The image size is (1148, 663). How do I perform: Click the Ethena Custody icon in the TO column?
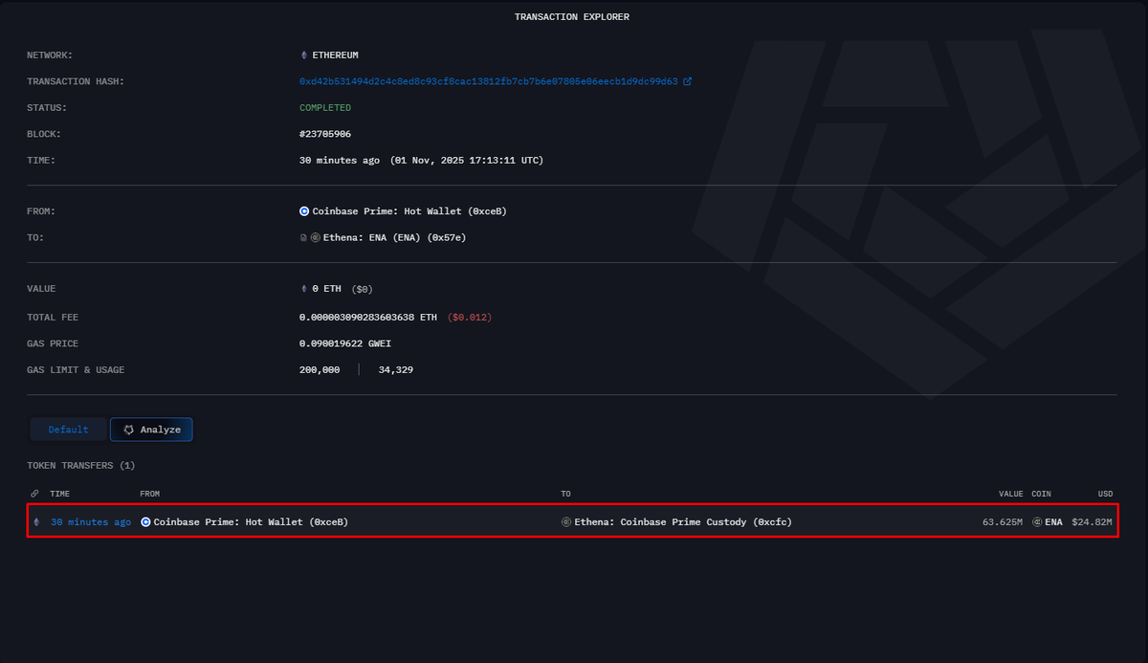click(x=564, y=521)
